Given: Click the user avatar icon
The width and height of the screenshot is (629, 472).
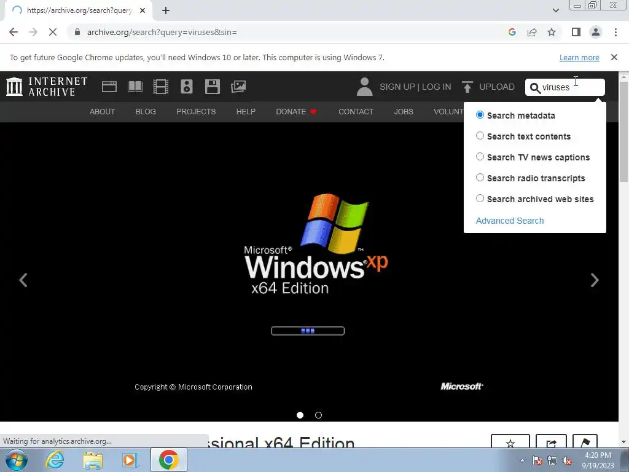Looking at the screenshot, I should [364, 87].
